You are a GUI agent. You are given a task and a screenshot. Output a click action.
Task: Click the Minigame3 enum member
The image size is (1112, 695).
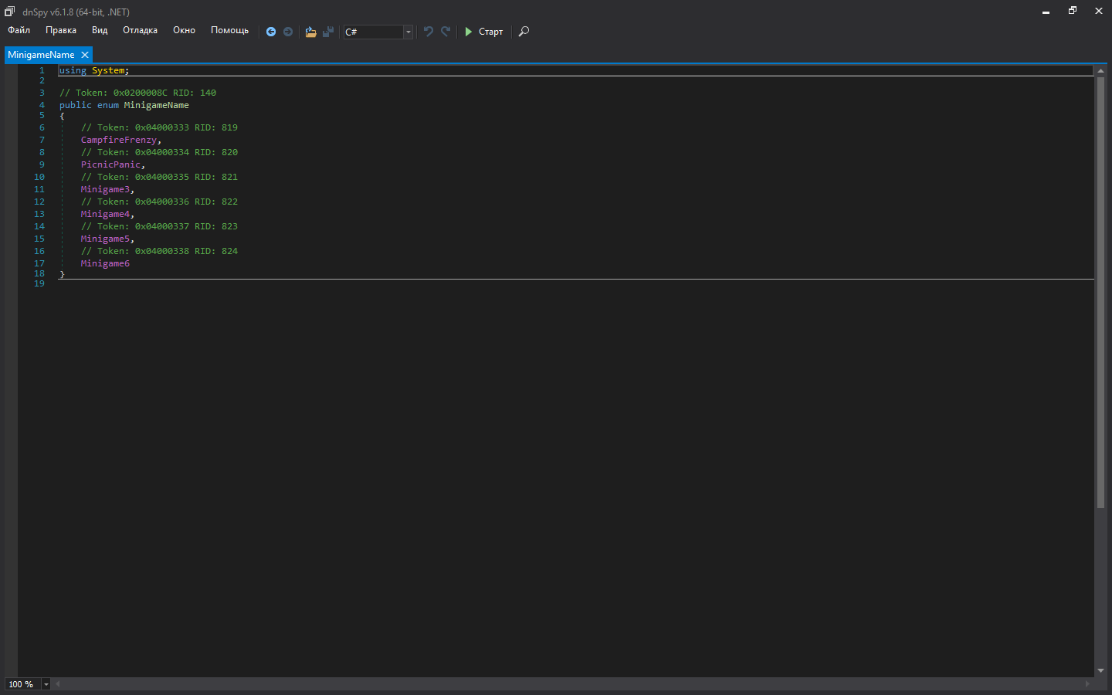(x=105, y=189)
